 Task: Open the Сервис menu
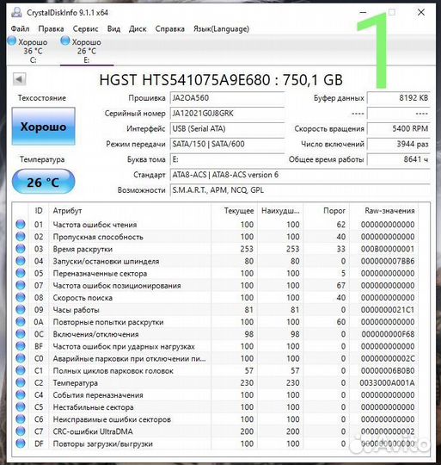coord(85,28)
